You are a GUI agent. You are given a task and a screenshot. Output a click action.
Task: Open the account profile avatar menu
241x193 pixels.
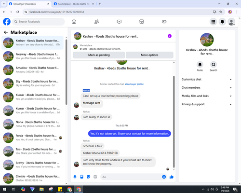[x=231, y=22]
